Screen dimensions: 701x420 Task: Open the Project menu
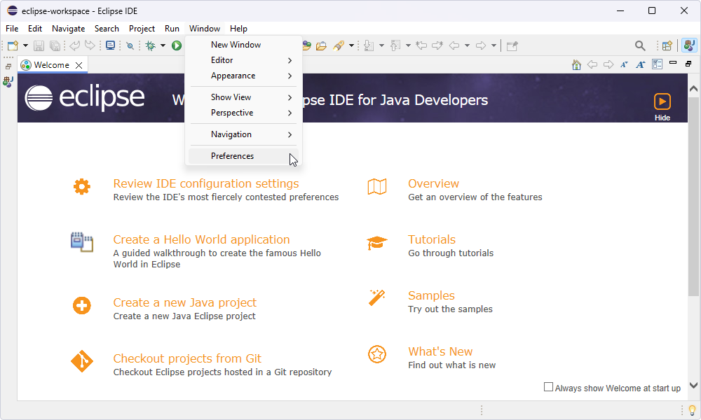pyautogui.click(x=142, y=29)
